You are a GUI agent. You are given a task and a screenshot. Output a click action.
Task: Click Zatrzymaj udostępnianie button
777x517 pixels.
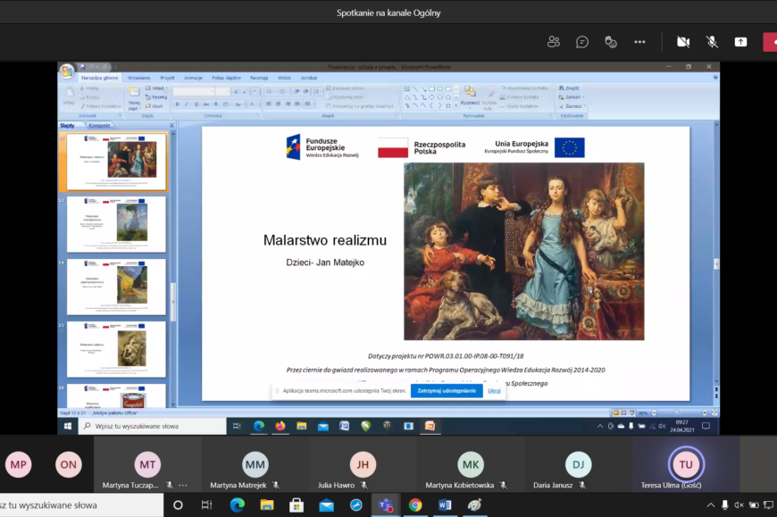tap(447, 391)
